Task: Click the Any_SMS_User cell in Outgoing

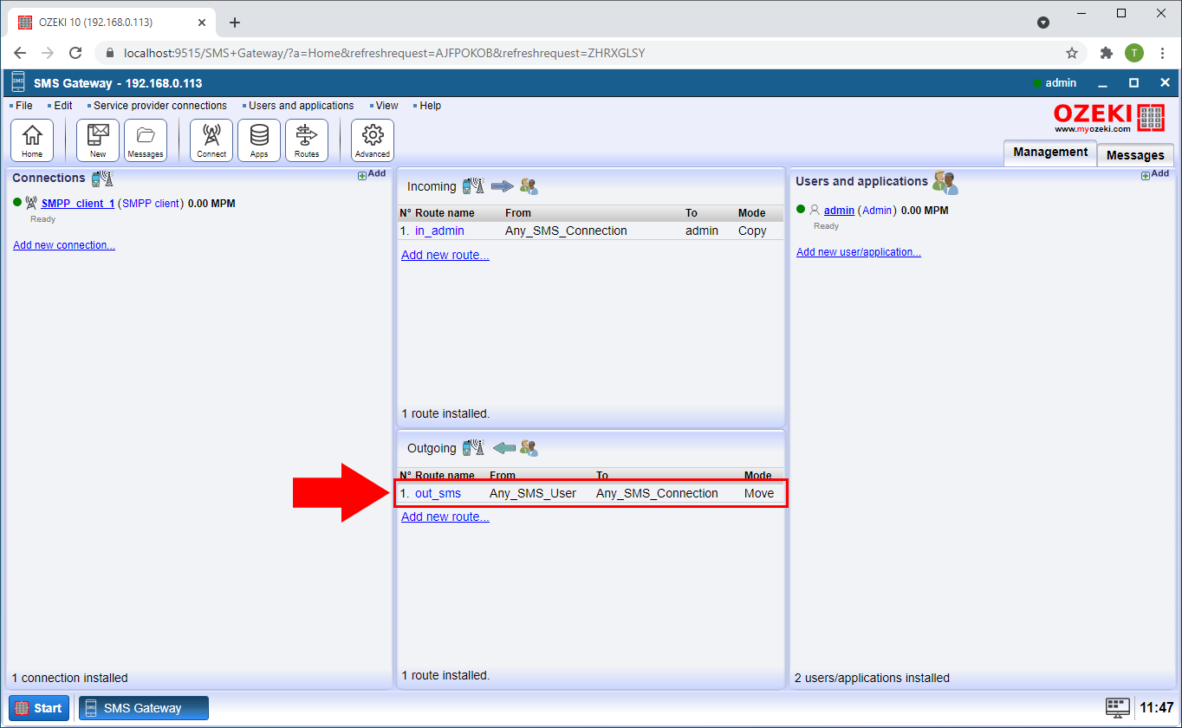Action: tap(533, 493)
